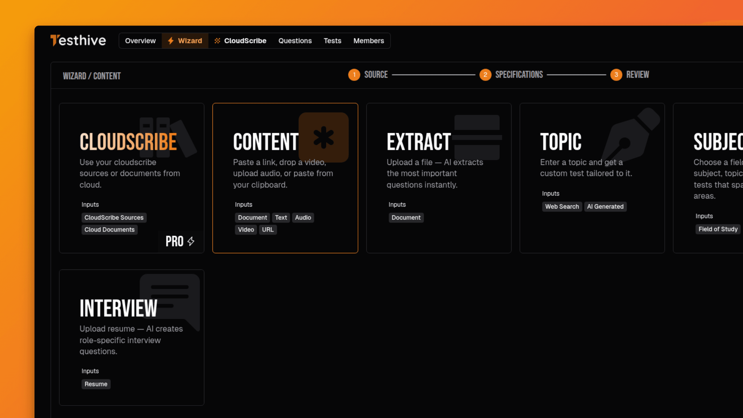Click step 1 Source circle
The height and width of the screenshot is (418, 743).
click(354, 75)
